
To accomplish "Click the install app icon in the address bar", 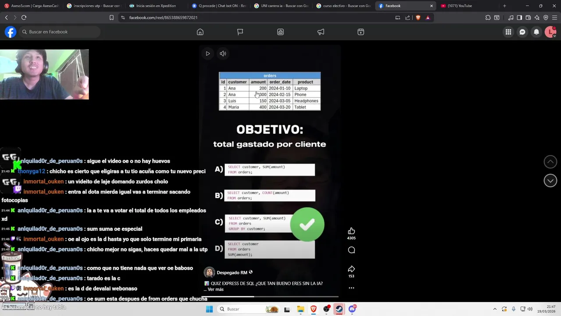I will [398, 18].
